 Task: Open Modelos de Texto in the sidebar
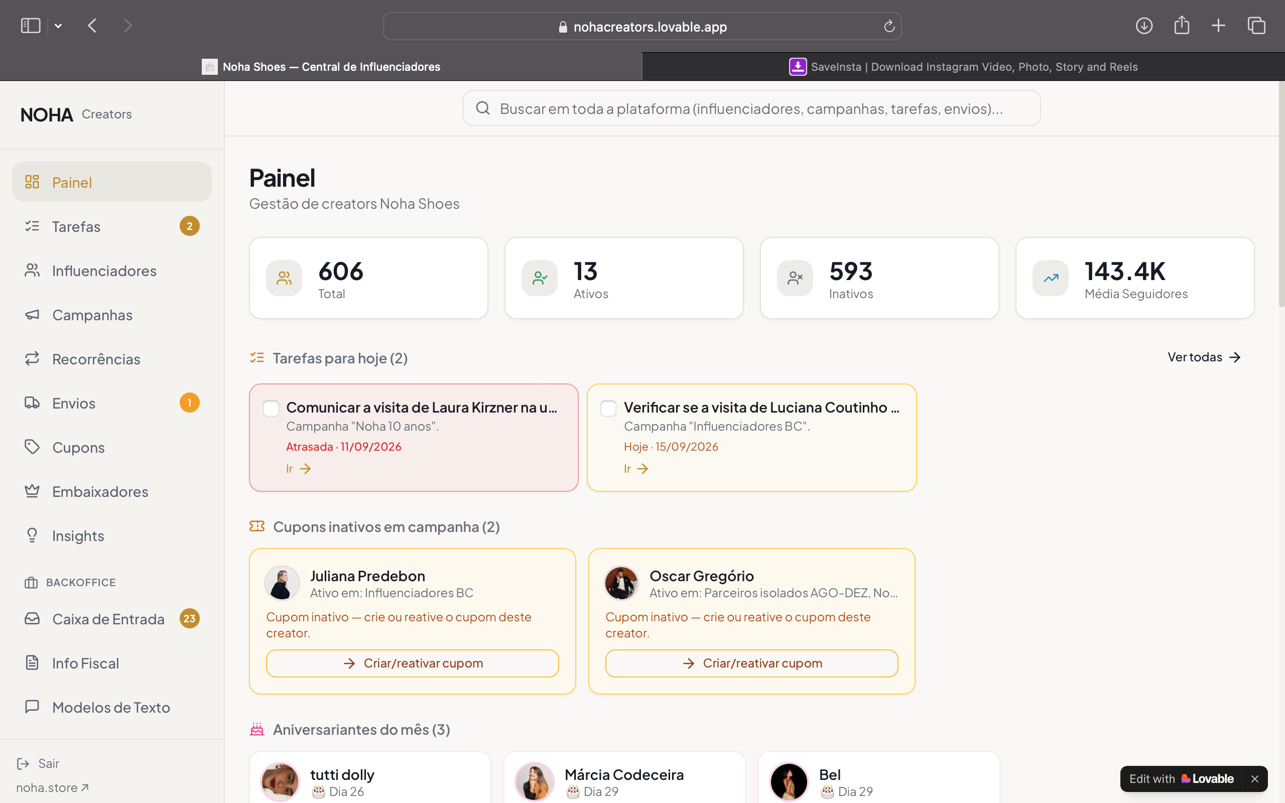(111, 707)
